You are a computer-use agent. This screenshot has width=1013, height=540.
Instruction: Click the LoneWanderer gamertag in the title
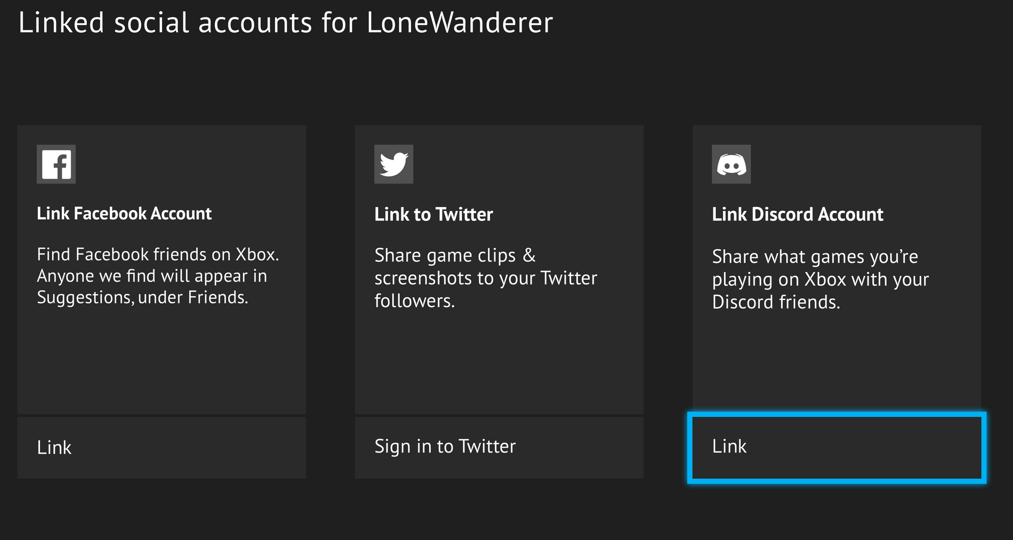460,23
